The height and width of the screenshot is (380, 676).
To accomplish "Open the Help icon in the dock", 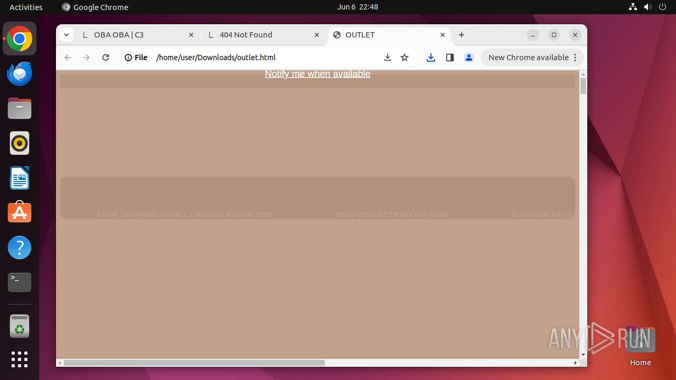I will tap(20, 248).
